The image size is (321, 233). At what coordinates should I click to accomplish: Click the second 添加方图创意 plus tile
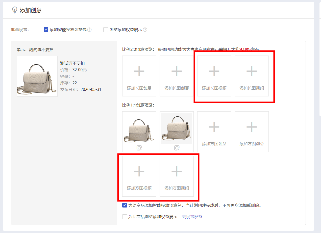[252, 132]
